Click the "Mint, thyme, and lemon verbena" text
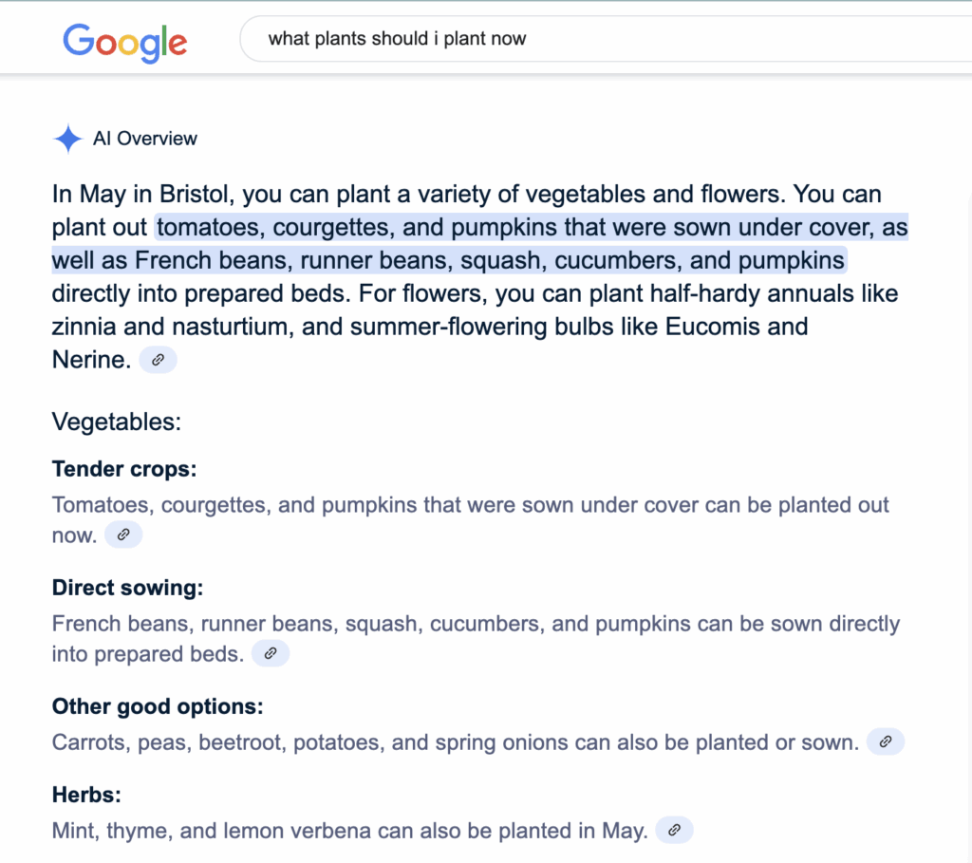This screenshot has height=863, width=972. pos(349,831)
